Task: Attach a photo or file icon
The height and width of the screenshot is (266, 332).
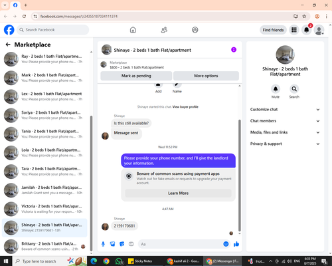Action: [113, 244]
